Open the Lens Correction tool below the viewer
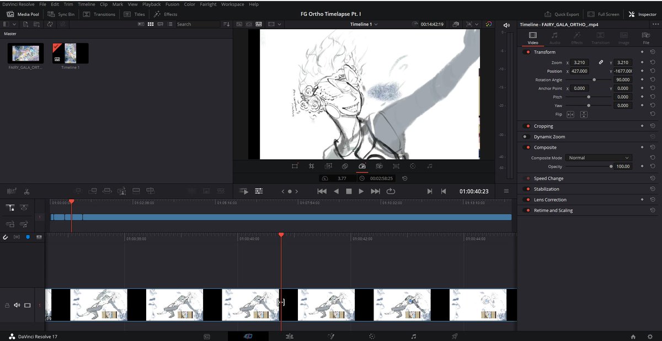 click(x=396, y=166)
